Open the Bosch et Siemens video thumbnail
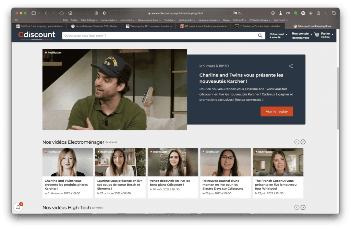Viewport: 351px width, 229px height. click(120, 162)
